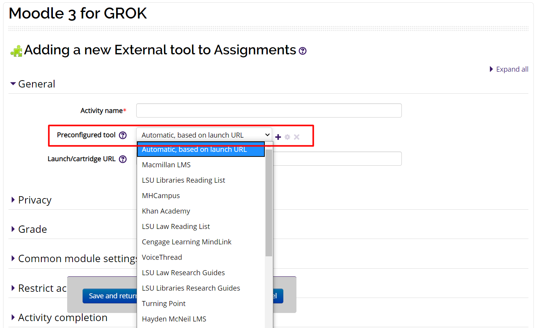Viewport: 540px width, 328px height.
Task: Click the dropdown list scrollbar thumb
Action: point(269,203)
